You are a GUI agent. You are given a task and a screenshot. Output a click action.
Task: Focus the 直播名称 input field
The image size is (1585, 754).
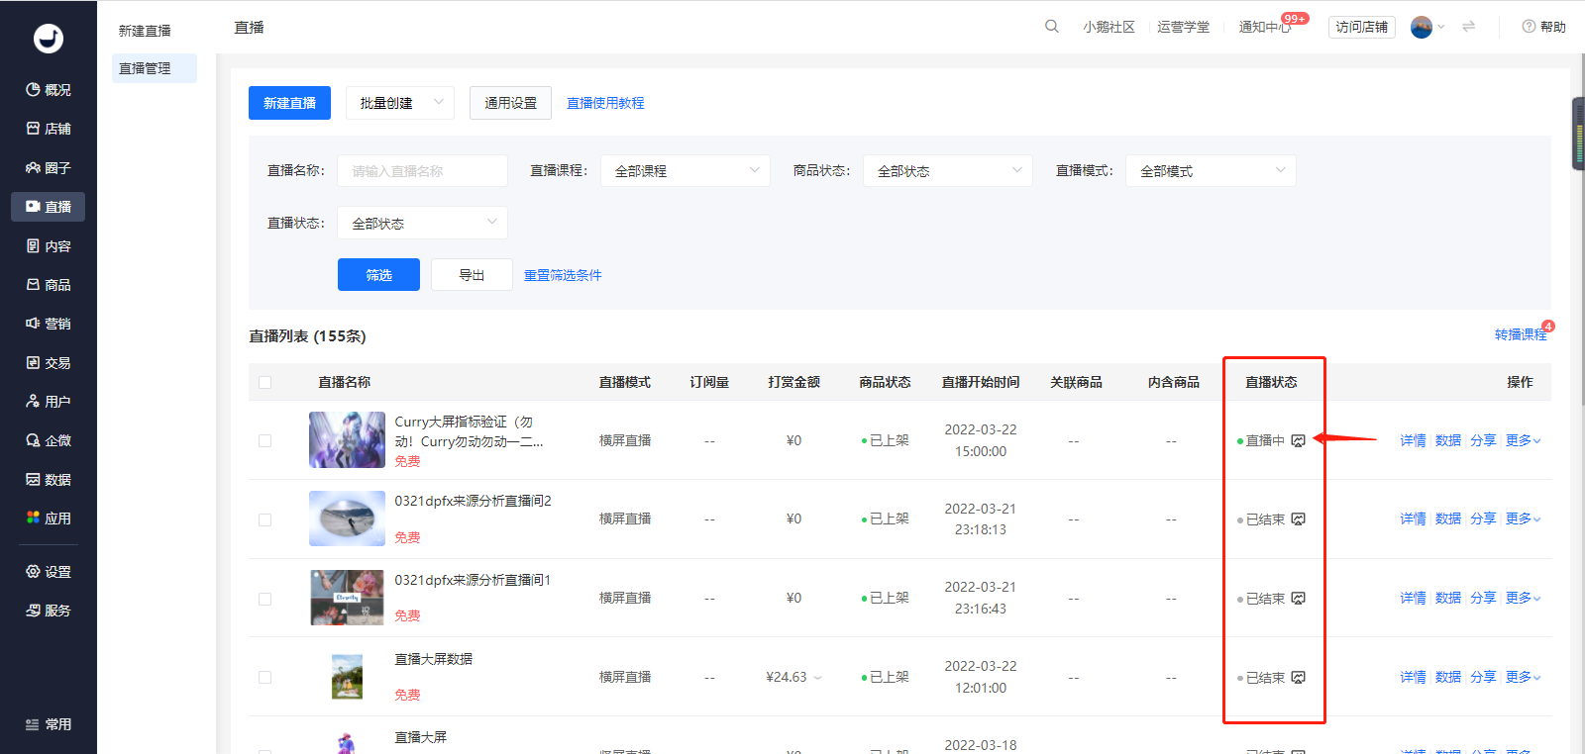click(x=423, y=170)
